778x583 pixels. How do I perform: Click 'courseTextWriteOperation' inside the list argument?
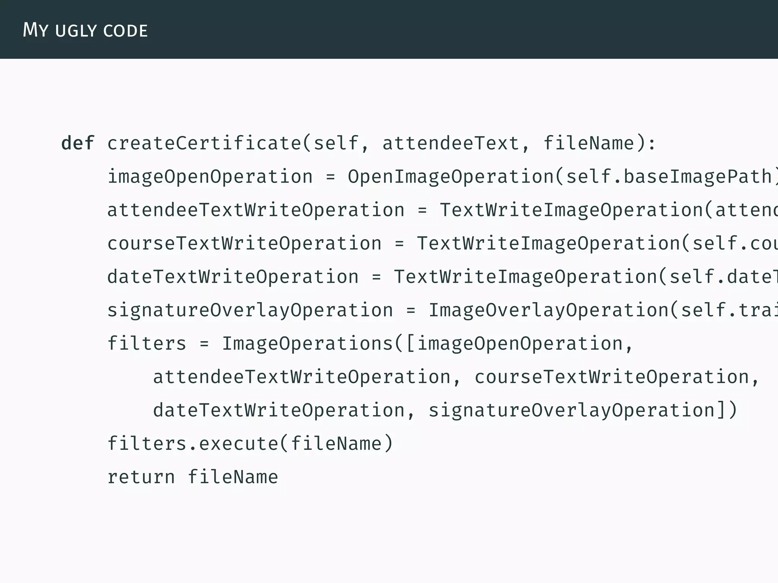point(612,377)
